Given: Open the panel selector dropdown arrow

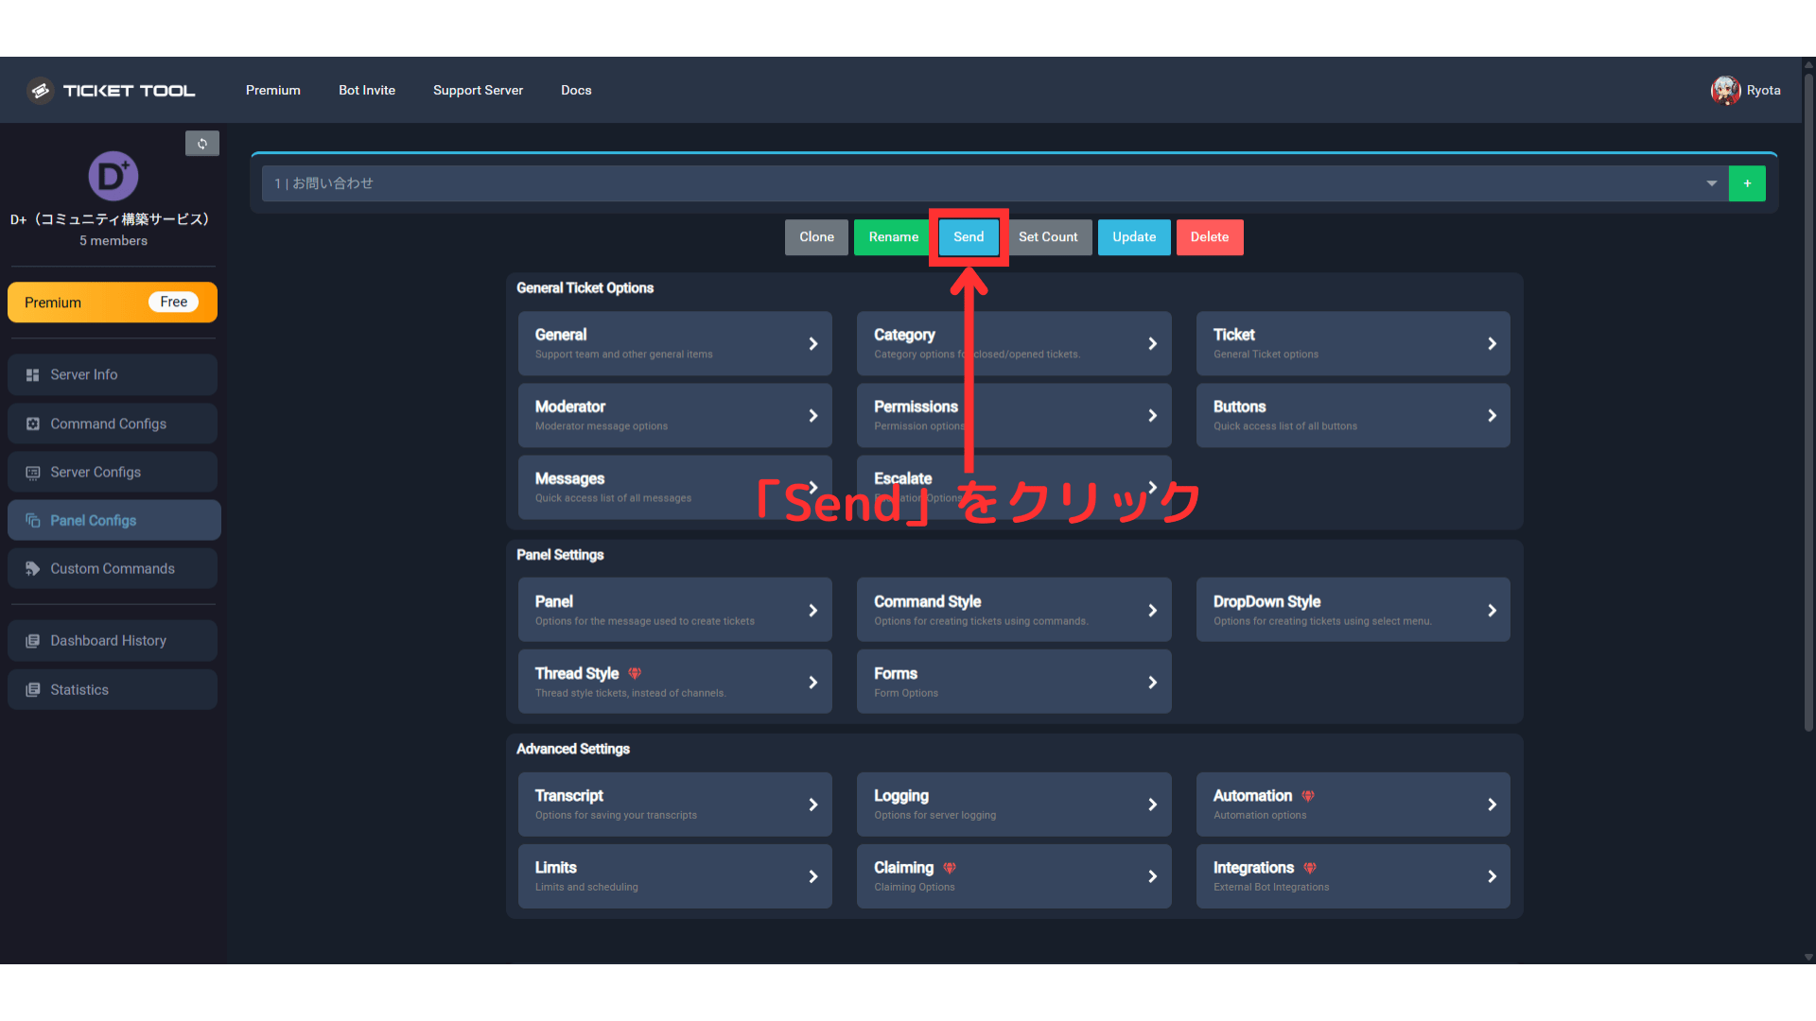Looking at the screenshot, I should pyautogui.click(x=1712, y=183).
